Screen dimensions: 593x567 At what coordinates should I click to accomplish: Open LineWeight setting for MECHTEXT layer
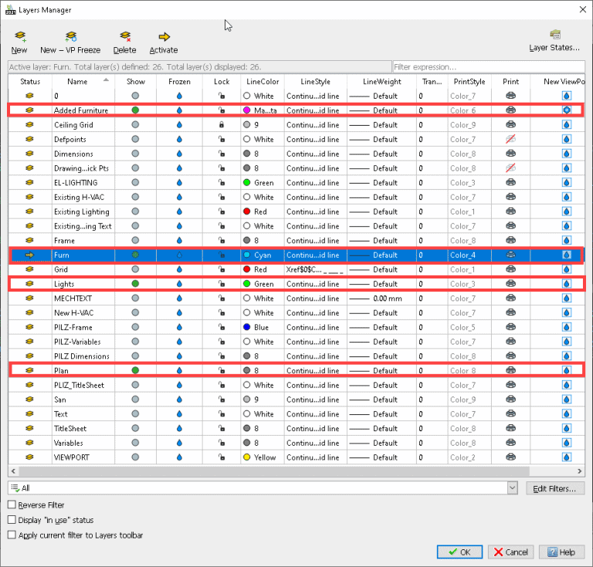pos(381,299)
